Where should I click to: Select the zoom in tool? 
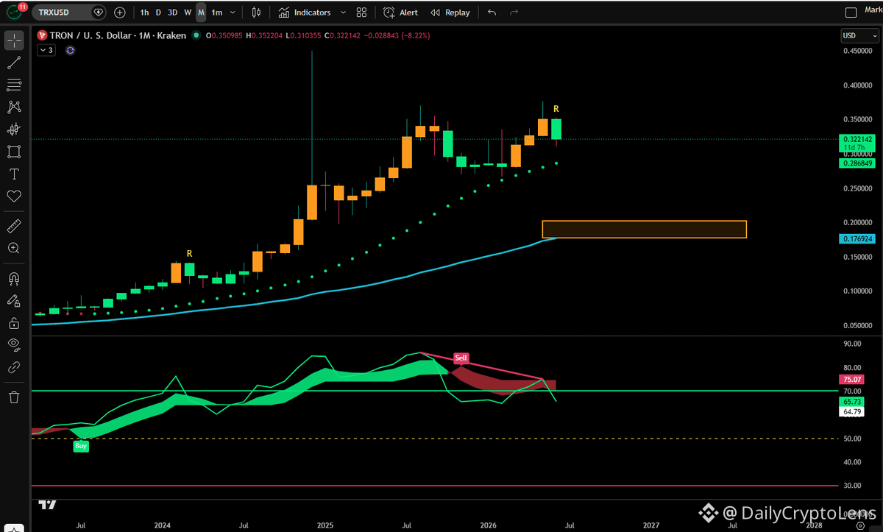[14, 248]
